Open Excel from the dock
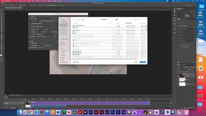This screenshot has width=206, height=116. tap(63, 112)
